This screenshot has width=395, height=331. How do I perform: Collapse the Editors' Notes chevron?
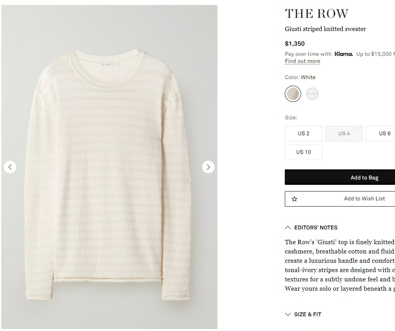pos(288,228)
